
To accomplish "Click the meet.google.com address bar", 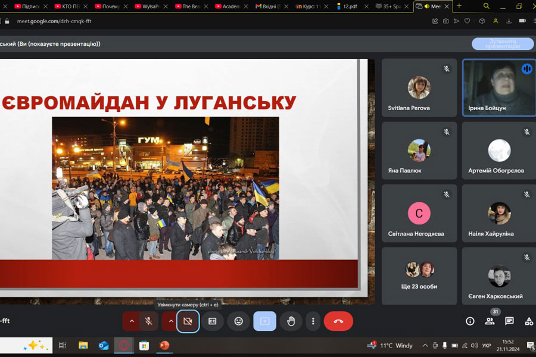I will tap(179, 21).
